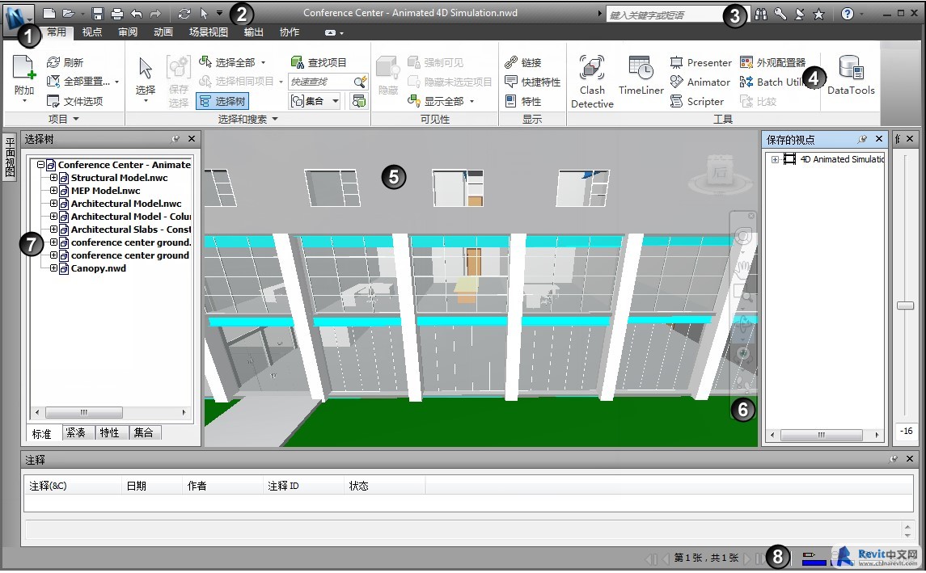Click the Refresh (刷新) button

(65, 62)
